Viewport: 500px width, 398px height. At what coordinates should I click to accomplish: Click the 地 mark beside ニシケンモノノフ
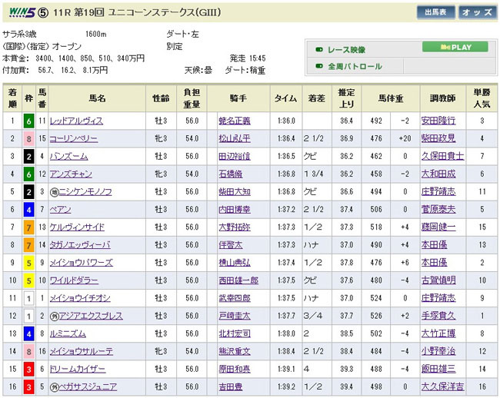point(55,191)
